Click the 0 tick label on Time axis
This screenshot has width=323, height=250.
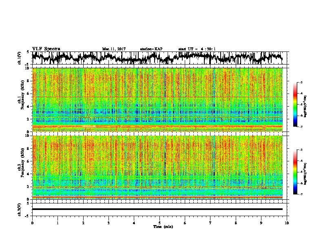pyautogui.click(x=32, y=223)
